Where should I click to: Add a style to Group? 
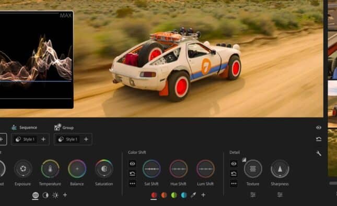pyautogui.click(x=86, y=139)
